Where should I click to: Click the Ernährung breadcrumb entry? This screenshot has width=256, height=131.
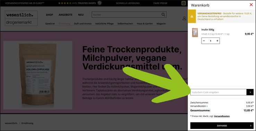click(x=27, y=123)
